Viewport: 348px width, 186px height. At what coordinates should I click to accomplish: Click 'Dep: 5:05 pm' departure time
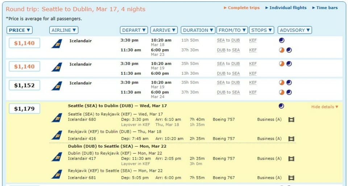point(135,178)
